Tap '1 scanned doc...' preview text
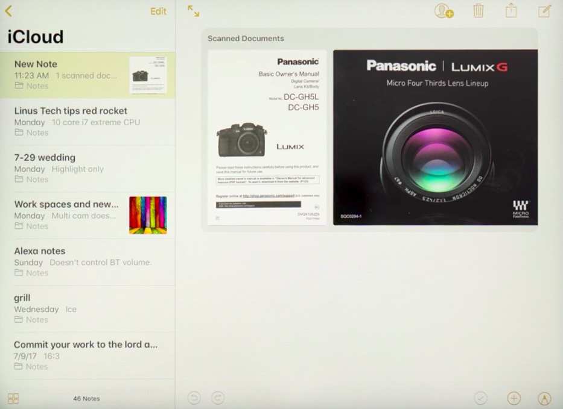This screenshot has height=409, width=563. pos(86,76)
